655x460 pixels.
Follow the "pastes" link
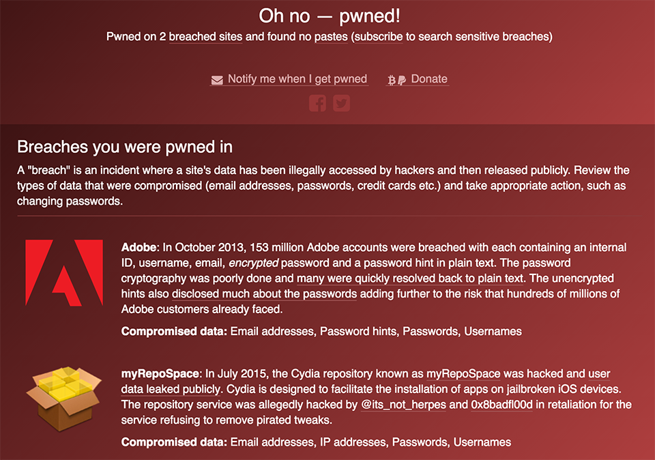(x=331, y=37)
